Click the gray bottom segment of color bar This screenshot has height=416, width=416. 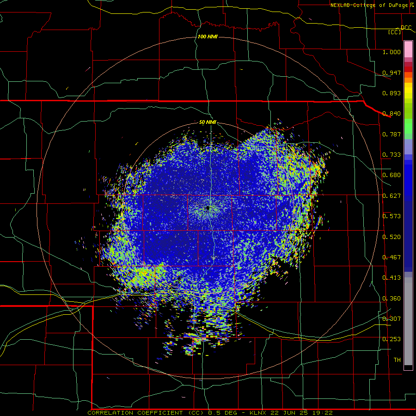point(408,321)
